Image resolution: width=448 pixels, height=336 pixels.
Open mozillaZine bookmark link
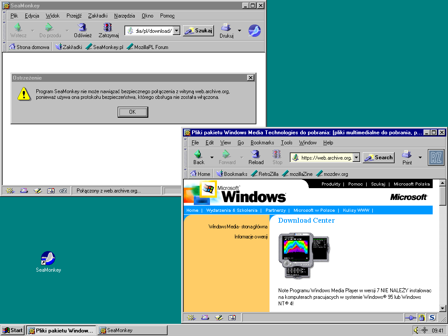pos(297,174)
